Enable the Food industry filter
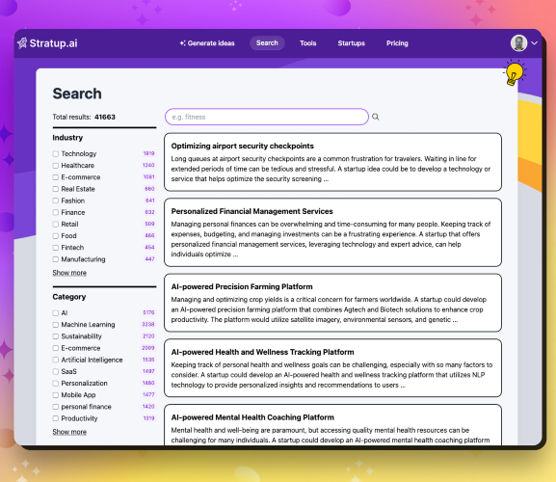 [56, 235]
